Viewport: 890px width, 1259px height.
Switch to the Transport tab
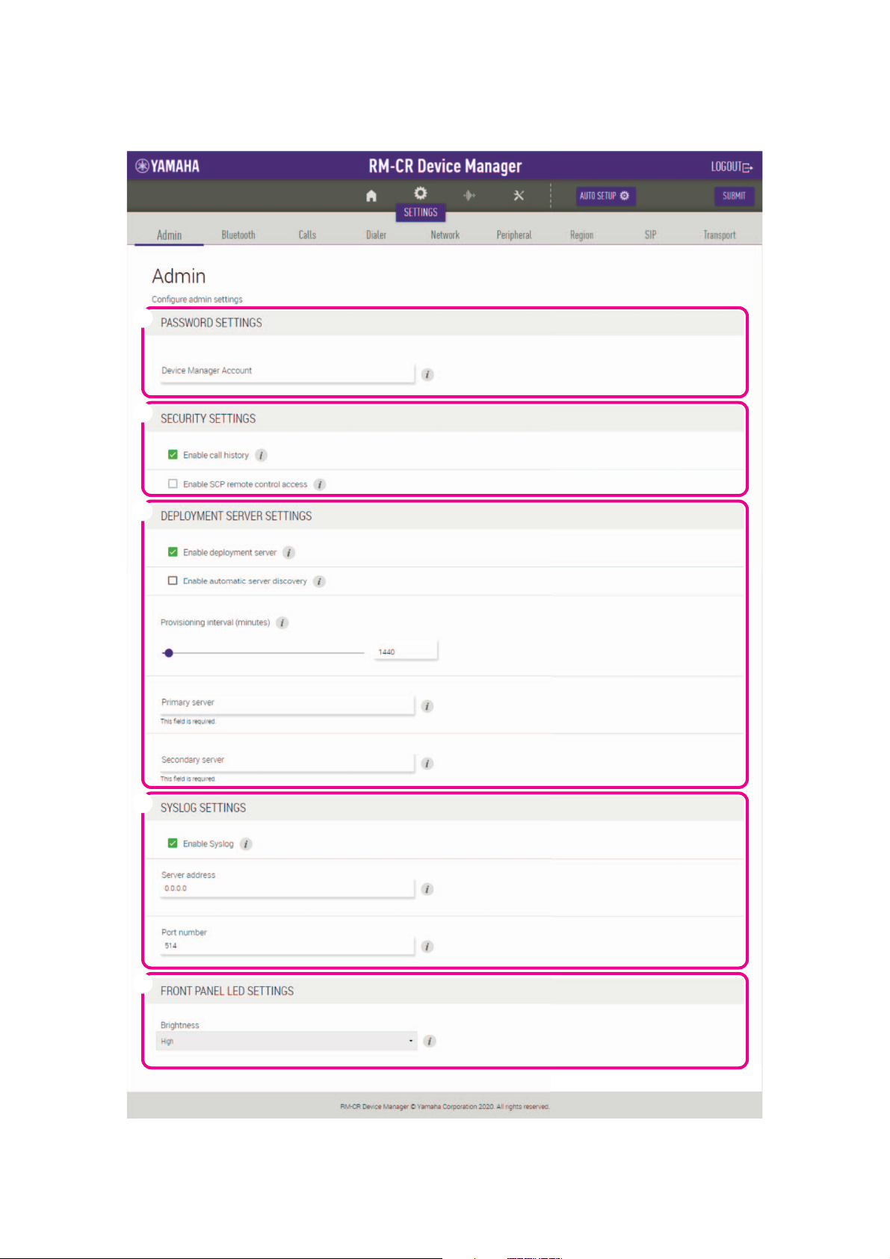(719, 235)
